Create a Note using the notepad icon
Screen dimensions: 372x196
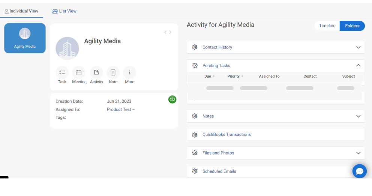113,72
